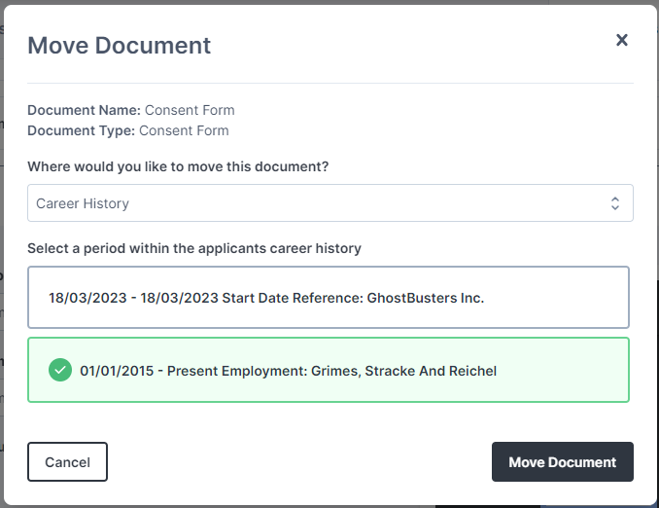Click the dropdown's up-down chevron arrows

(x=615, y=203)
